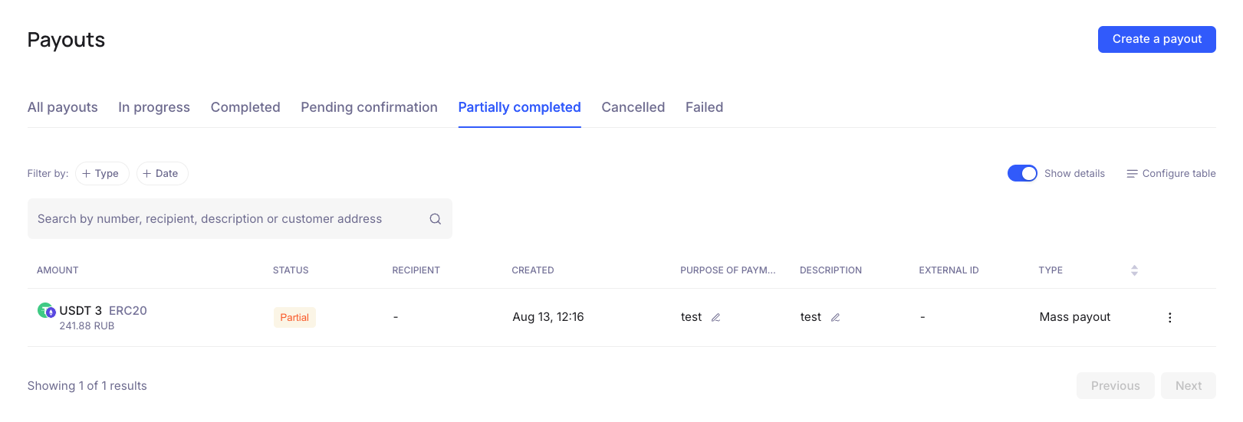The width and height of the screenshot is (1243, 422).
Task: Click the search magnifier icon
Action: point(435,219)
